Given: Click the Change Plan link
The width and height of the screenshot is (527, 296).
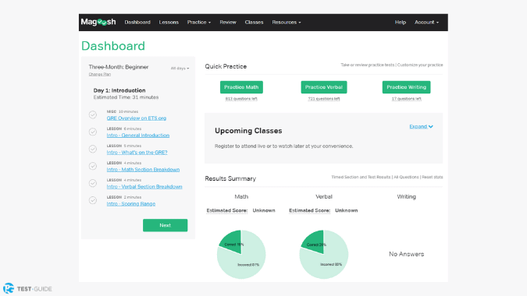Looking at the screenshot, I should point(99,75).
